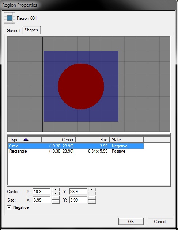Click the Region 001 blue square icon

point(10,18)
